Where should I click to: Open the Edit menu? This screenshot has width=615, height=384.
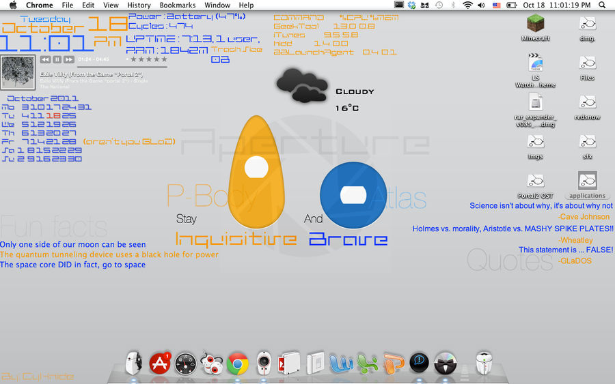tap(88, 5)
